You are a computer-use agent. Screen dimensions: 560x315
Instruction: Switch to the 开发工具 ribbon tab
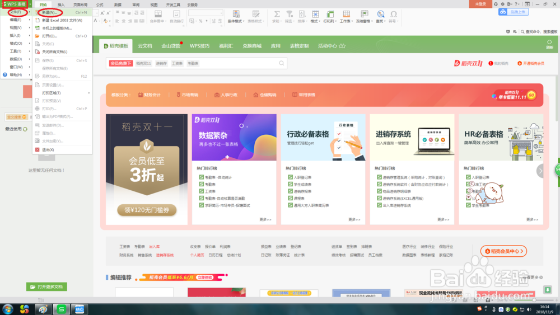pos(173,4)
